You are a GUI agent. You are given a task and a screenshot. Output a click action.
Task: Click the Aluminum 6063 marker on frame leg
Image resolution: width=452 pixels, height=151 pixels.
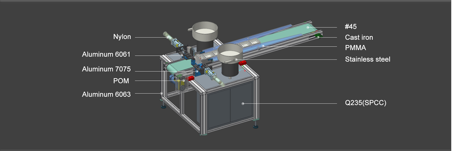[162, 93]
